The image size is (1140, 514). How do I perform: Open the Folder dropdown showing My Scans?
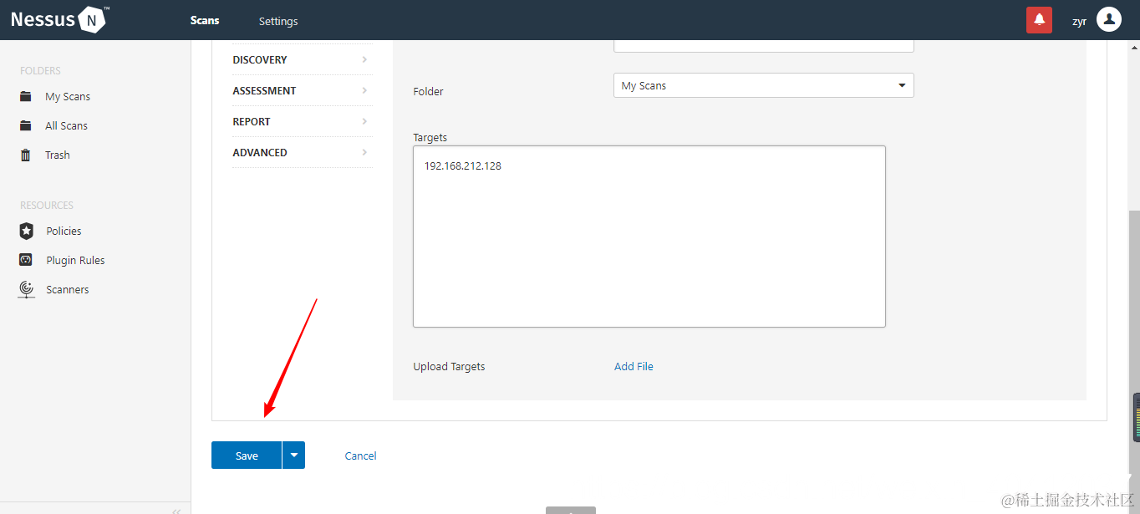(x=763, y=85)
